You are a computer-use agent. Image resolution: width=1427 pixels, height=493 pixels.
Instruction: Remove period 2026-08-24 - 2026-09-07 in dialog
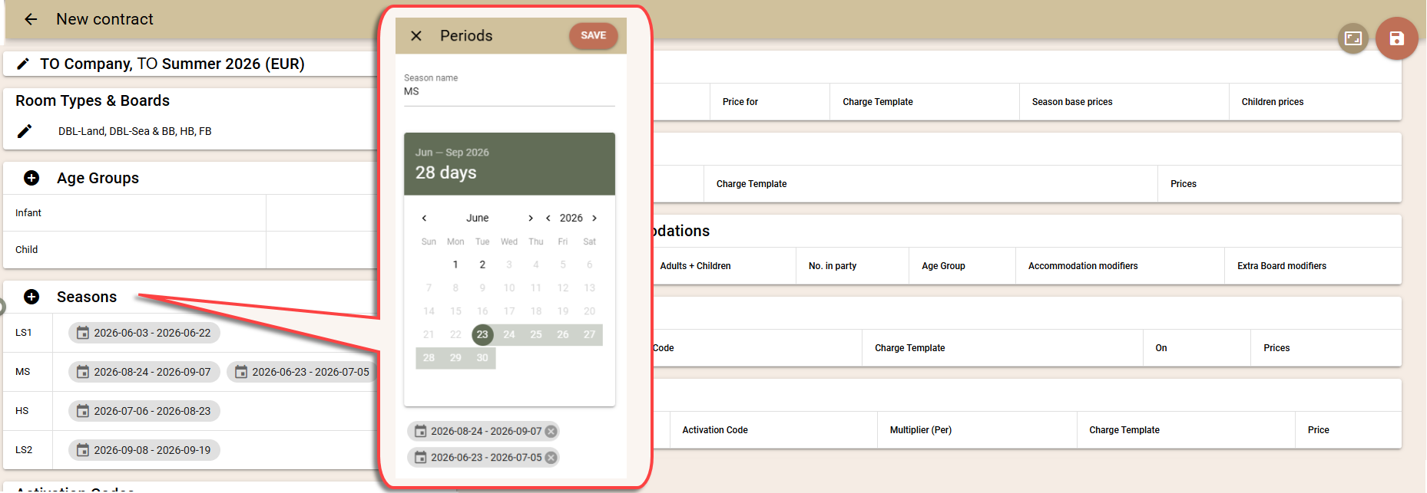[551, 431]
